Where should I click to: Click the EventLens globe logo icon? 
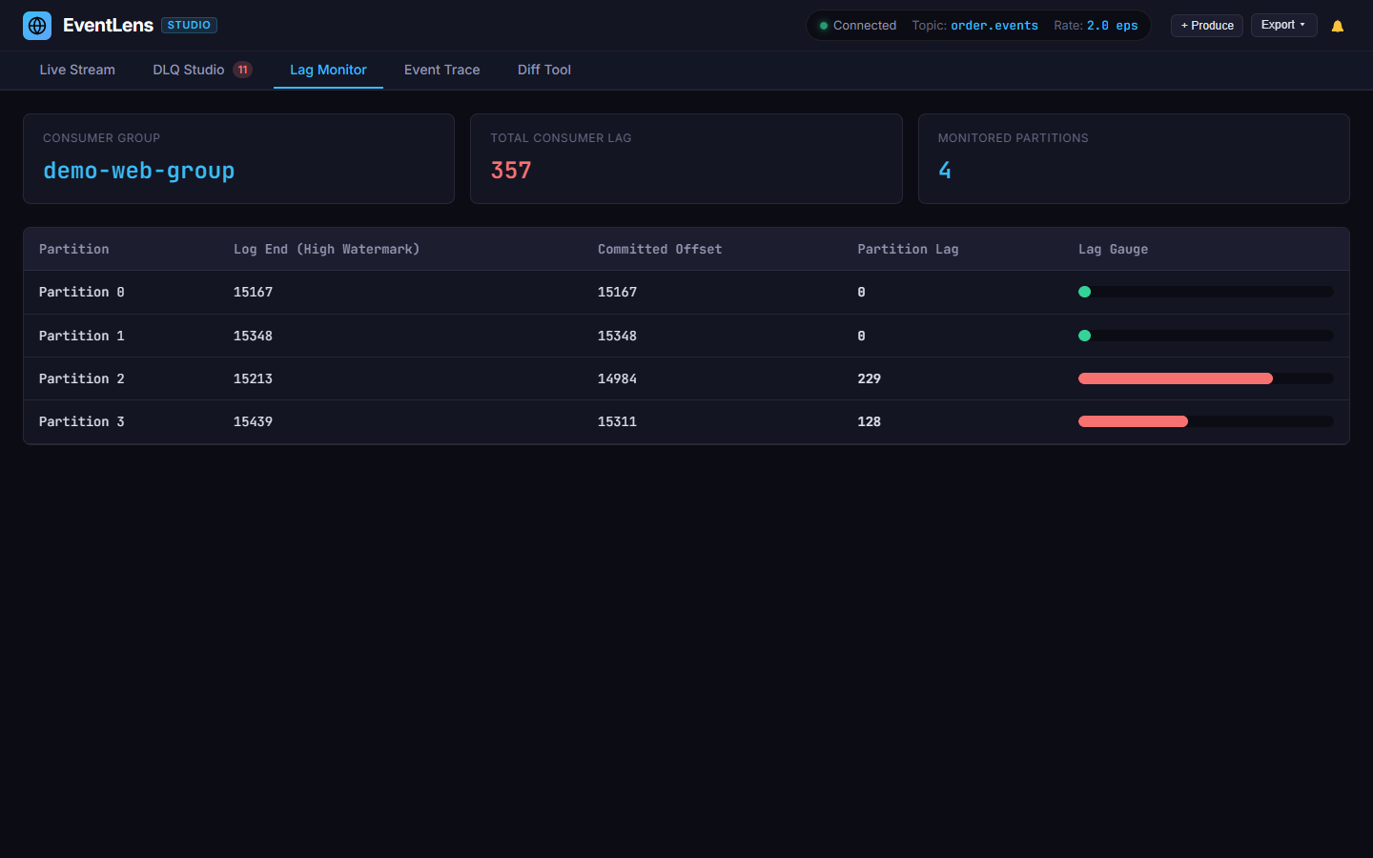click(x=37, y=26)
